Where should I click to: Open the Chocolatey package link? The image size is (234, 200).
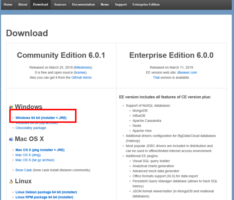coord(31,128)
